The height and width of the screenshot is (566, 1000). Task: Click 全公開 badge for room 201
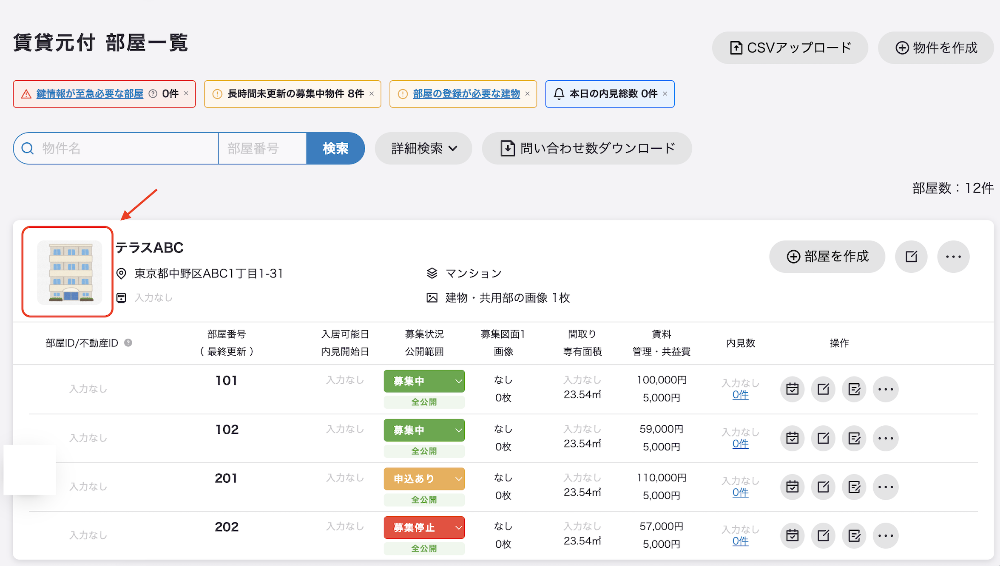pos(424,500)
